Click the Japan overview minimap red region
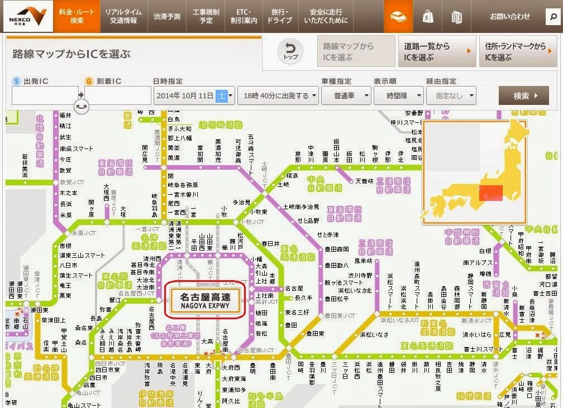The image size is (563, 408). pyautogui.click(x=490, y=193)
